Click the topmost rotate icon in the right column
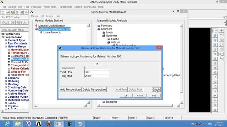This screenshot has height=127, width=227. [x=221, y=31]
